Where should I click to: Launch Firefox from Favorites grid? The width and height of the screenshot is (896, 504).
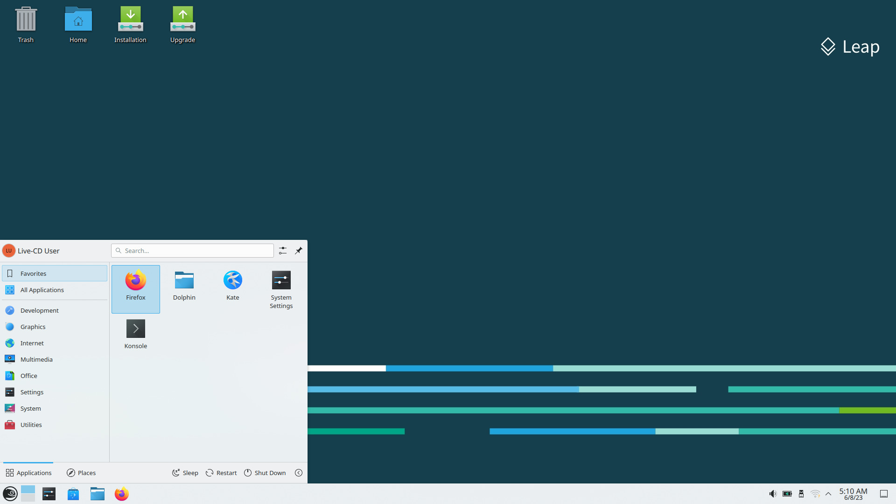tap(136, 289)
